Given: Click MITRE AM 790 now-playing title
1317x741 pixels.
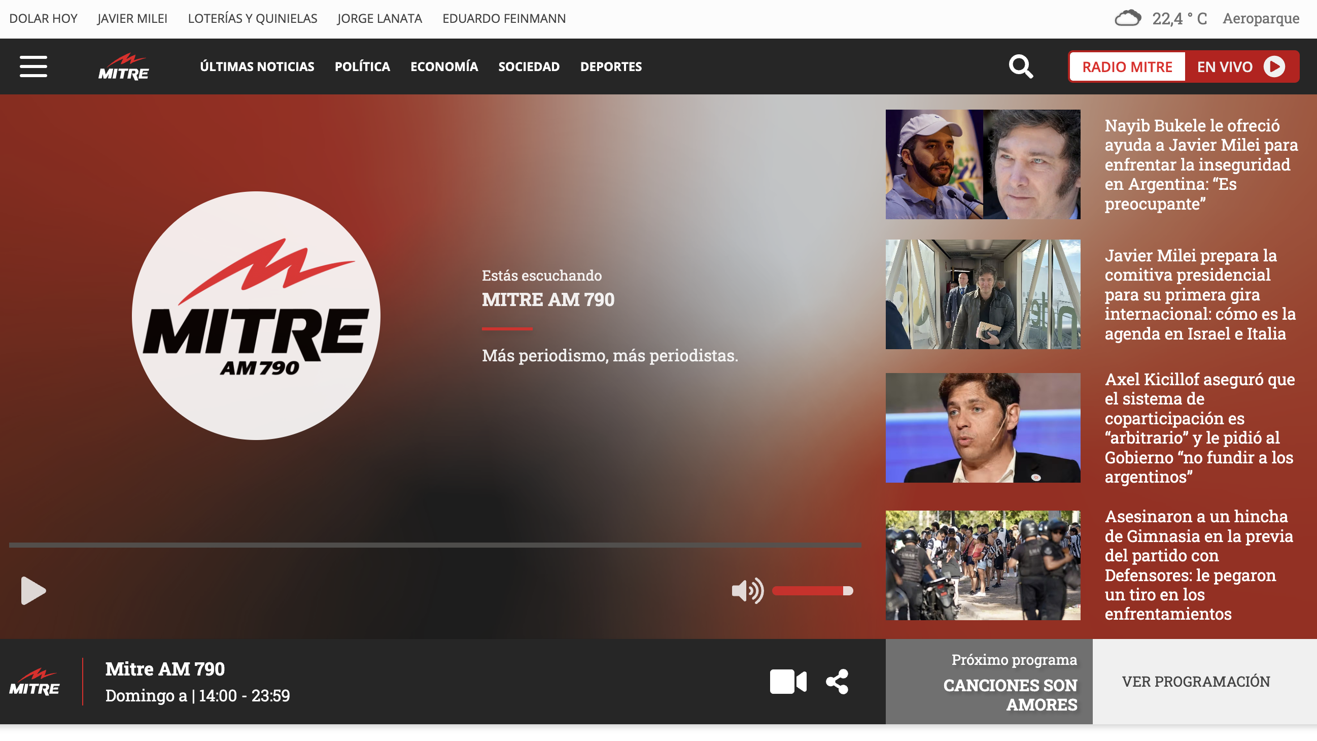Looking at the screenshot, I should [x=548, y=299].
